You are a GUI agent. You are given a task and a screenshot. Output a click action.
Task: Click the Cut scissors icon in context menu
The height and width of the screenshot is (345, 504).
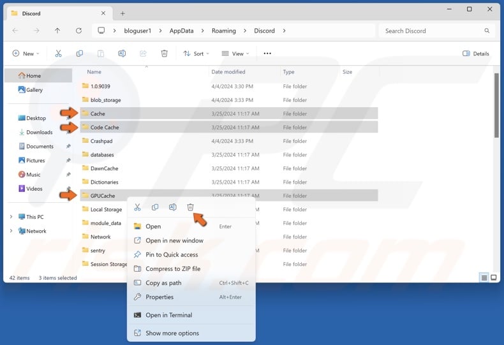(x=138, y=207)
